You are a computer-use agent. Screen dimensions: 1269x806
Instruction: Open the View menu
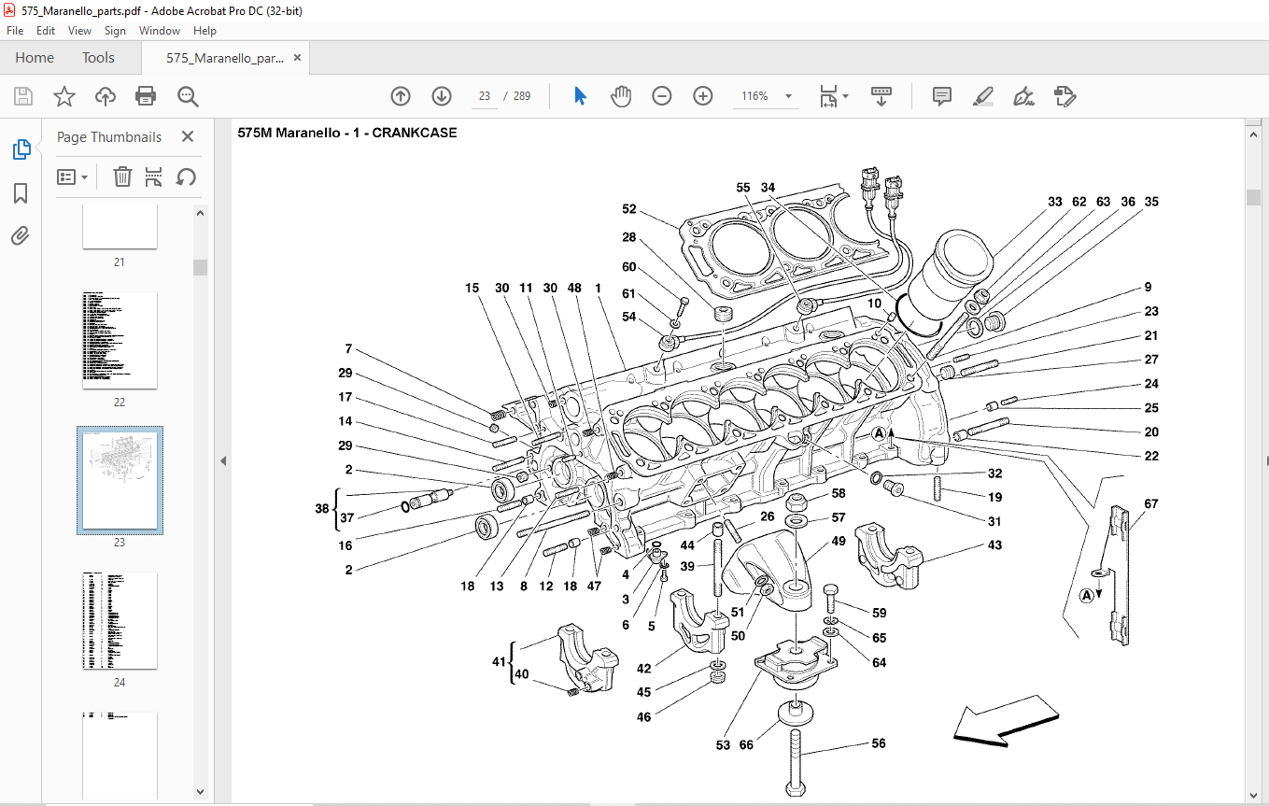click(79, 31)
